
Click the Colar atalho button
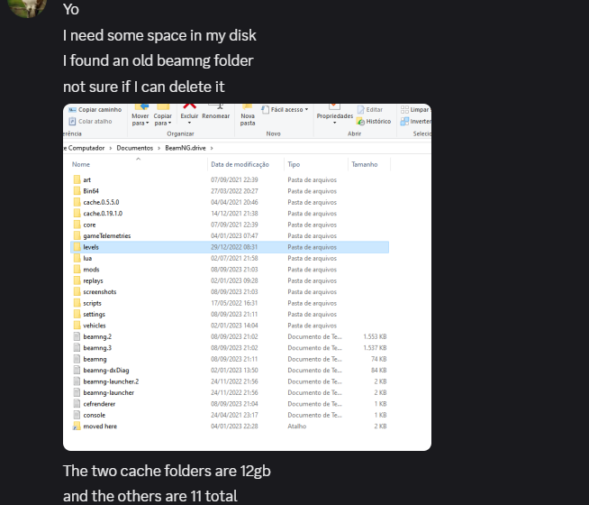[x=91, y=121]
